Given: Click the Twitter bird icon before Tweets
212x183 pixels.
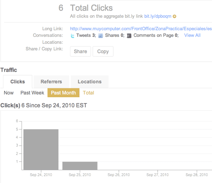Looking at the screenshot, I should coord(73,36).
